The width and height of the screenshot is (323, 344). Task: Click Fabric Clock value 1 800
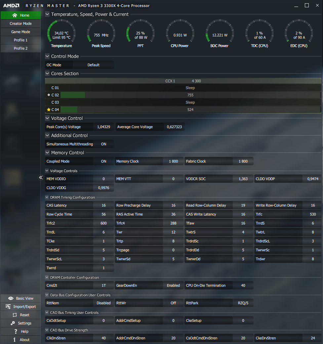pyautogui.click(x=243, y=161)
